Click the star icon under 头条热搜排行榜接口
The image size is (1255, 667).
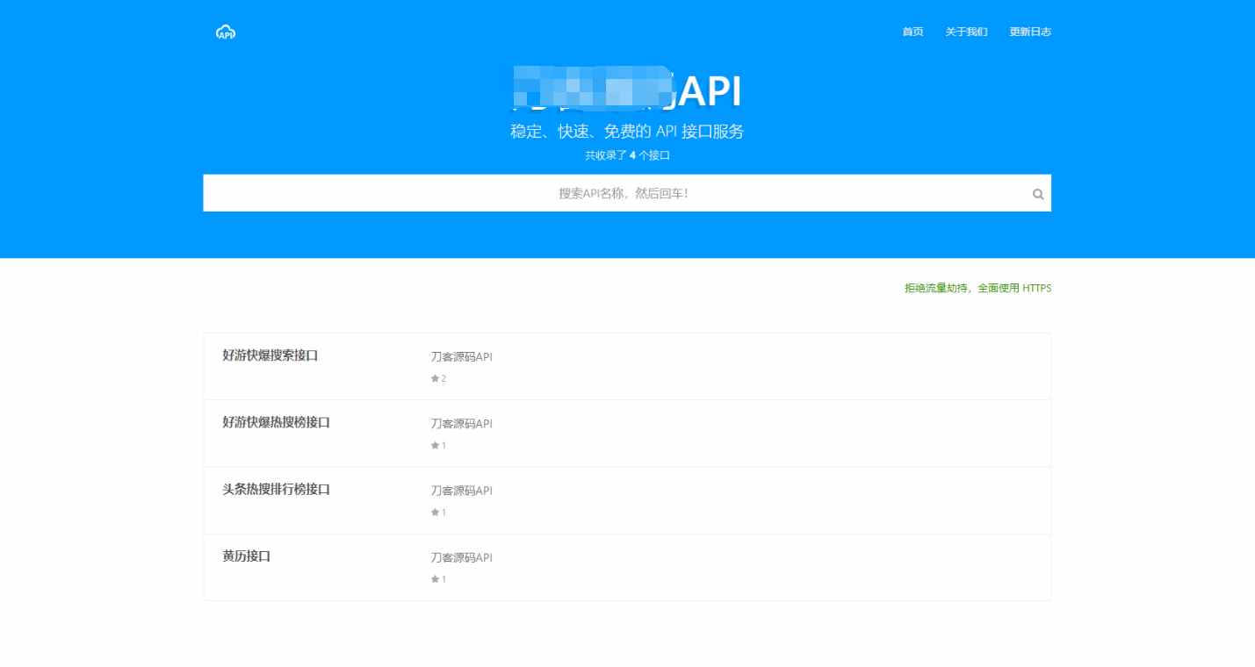436,512
